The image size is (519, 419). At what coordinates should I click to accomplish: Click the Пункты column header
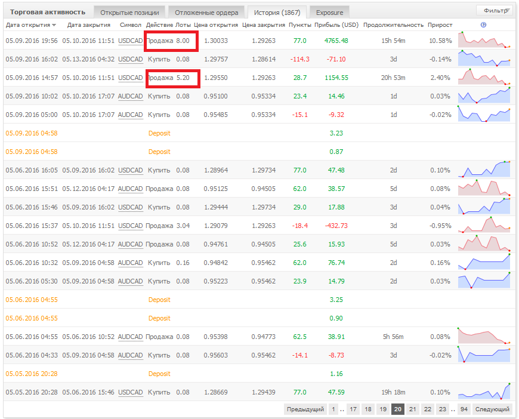(x=300, y=25)
